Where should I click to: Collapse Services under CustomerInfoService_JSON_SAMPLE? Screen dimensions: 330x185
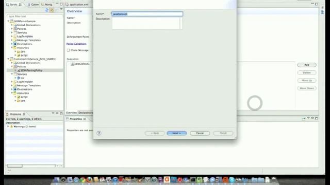coord(12,74)
